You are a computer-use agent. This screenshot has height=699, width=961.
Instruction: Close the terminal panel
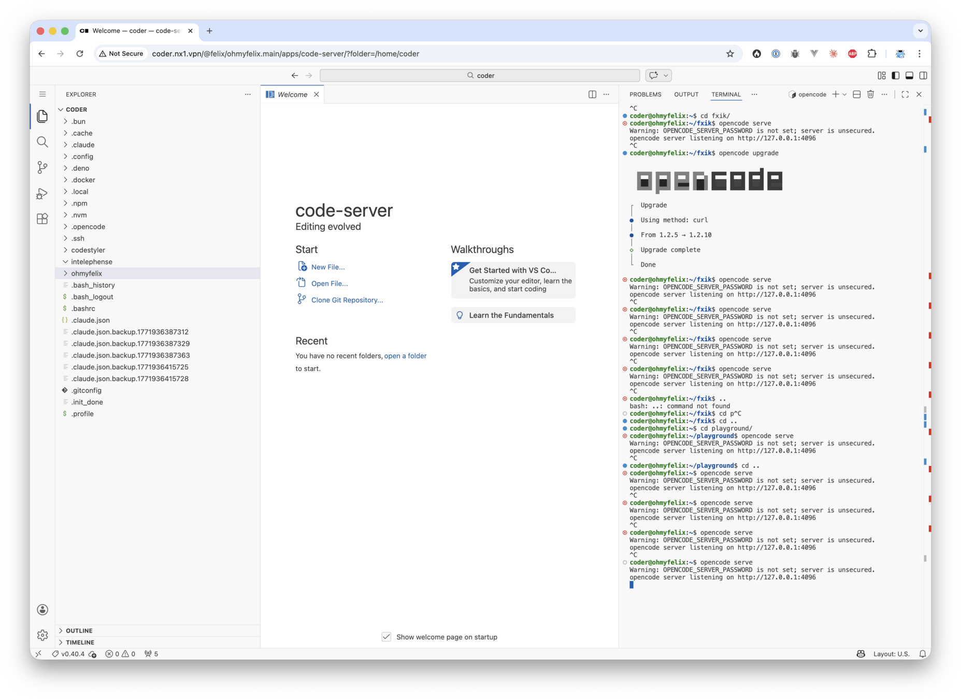[919, 94]
